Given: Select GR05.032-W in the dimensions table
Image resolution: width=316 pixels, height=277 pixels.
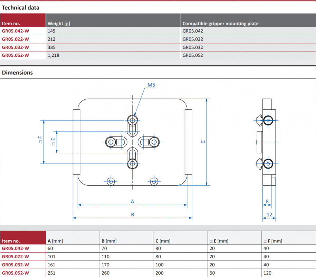Looking at the screenshot, I should coord(16,265).
